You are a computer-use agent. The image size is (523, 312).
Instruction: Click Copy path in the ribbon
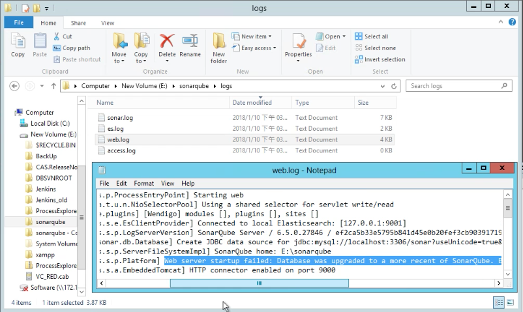(x=72, y=48)
